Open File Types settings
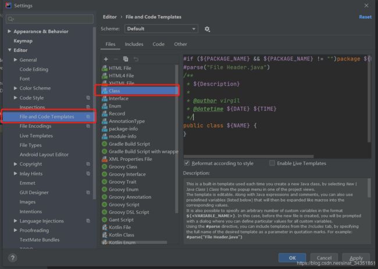The width and height of the screenshot is (378, 269). tap(31, 145)
